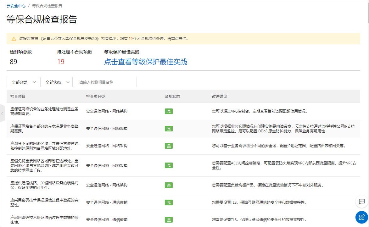Image resolution: width=369 pixels, height=227 pixels.
Task: Click suggestion 您可以通过VPC控制台 text
Action: tap(260, 111)
